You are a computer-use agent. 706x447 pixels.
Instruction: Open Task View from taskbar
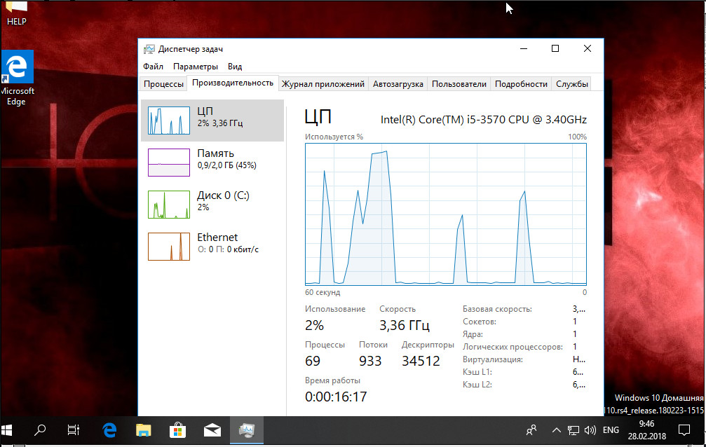73,430
